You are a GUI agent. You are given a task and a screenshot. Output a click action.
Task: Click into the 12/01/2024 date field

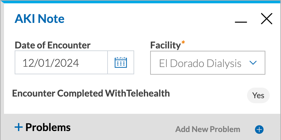pyautogui.click(x=61, y=62)
